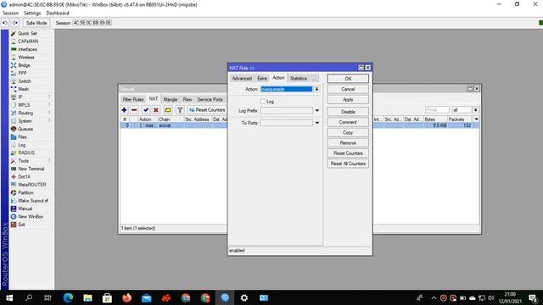Image resolution: width=543 pixels, height=305 pixels.
Task: Click the redo arrow in the toolbar
Action: coord(15,23)
